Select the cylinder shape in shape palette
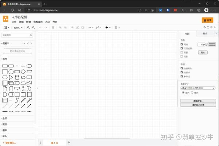Image resolution: width=219 pixels, height=146 pixels. pyautogui.click(x=17, y=77)
